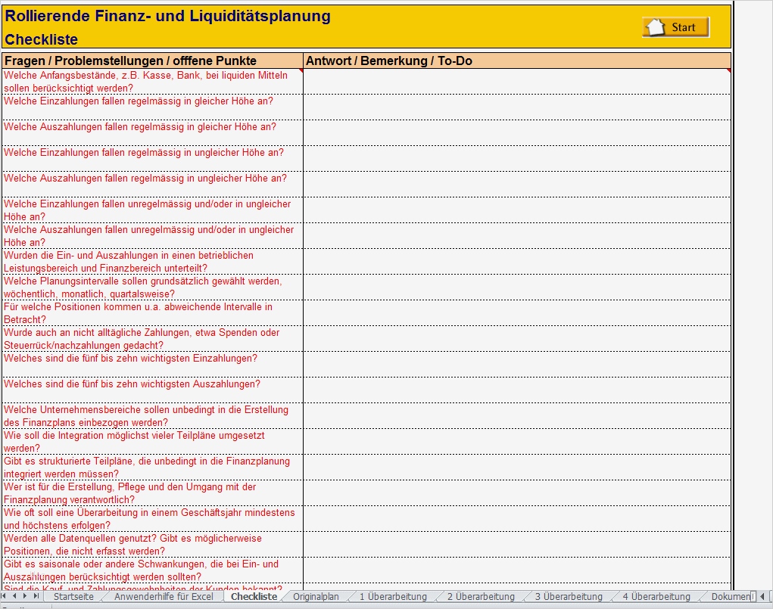The image size is (773, 609).
Task: Click the Start button with house icon
Action: pyautogui.click(x=675, y=27)
